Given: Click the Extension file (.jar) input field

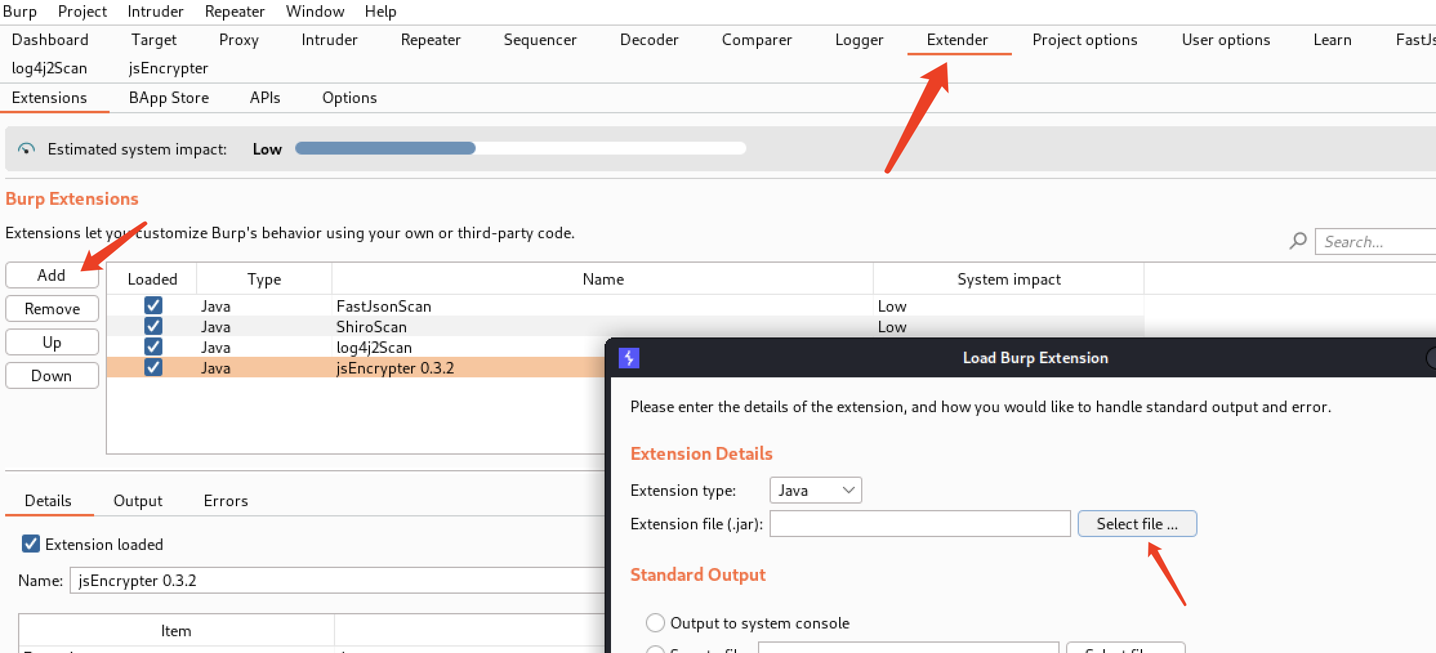Looking at the screenshot, I should [920, 524].
